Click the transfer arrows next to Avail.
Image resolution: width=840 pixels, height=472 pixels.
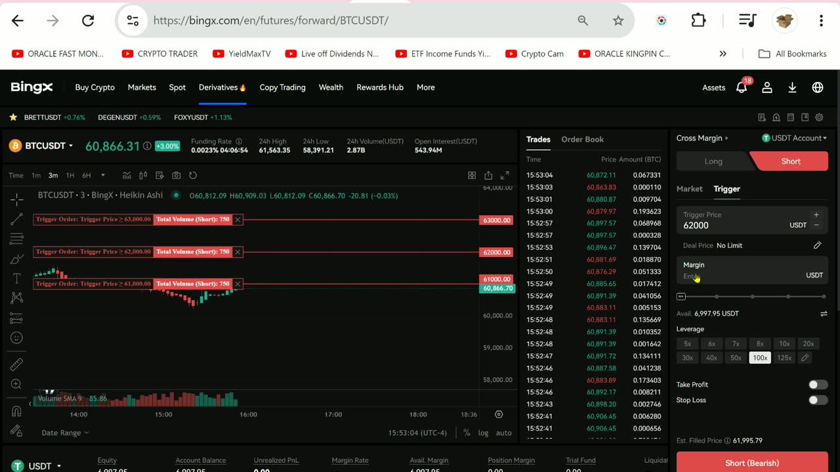pos(824,313)
